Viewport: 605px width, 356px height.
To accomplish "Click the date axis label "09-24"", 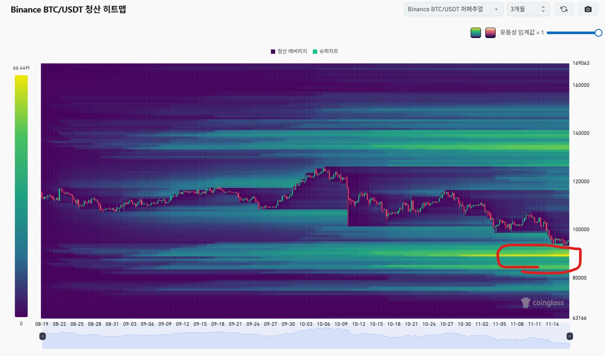I will coord(253,324).
